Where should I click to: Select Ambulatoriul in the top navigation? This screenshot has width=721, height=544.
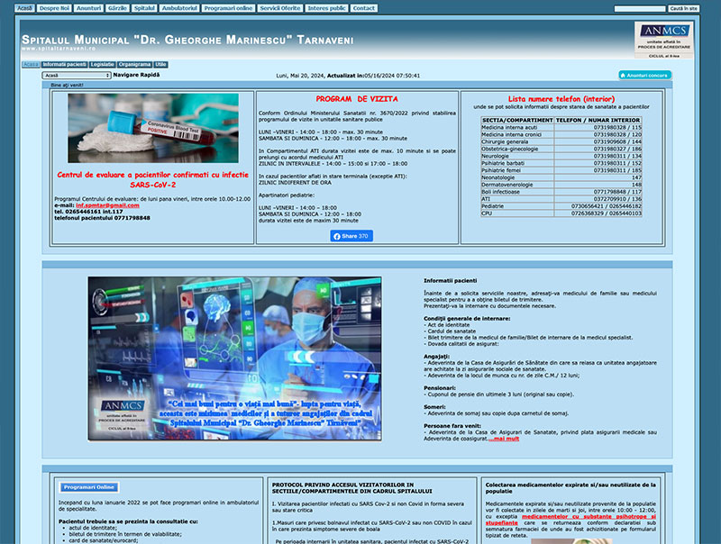[x=179, y=8]
